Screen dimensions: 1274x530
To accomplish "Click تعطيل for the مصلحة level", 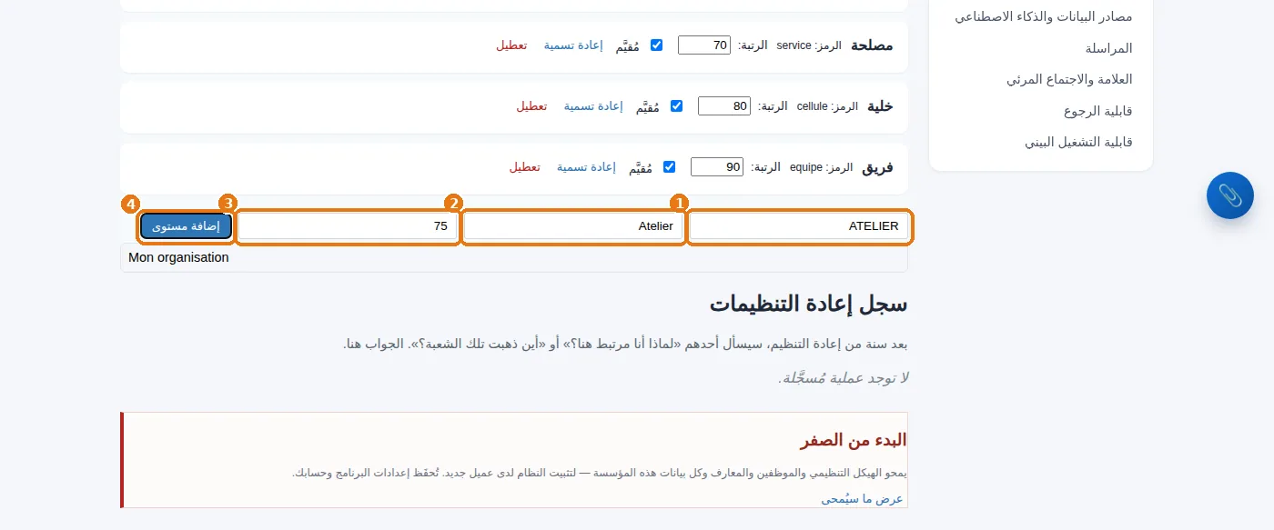I will click(x=511, y=45).
